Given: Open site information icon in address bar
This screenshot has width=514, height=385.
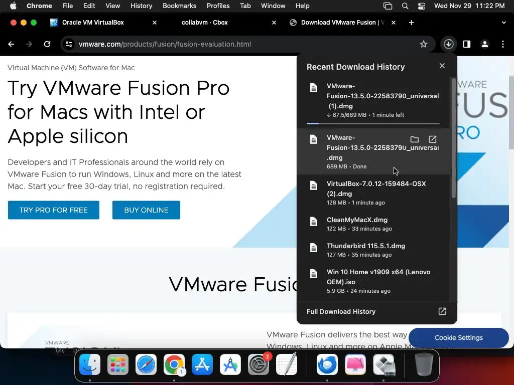Looking at the screenshot, I should [68, 44].
